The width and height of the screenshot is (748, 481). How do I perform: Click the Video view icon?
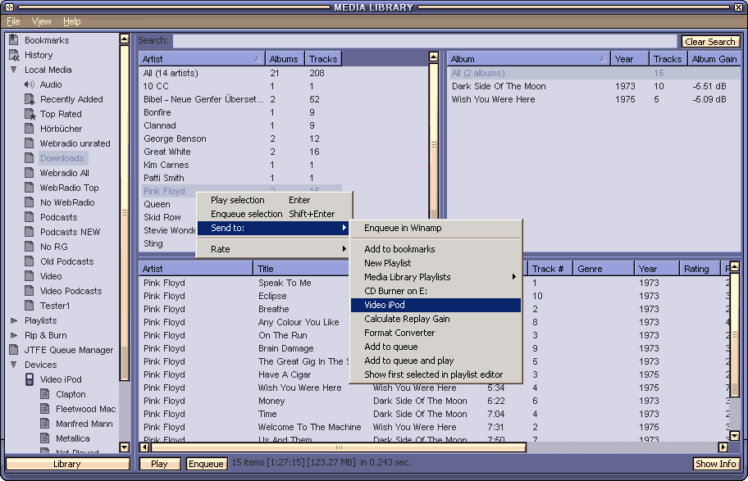click(x=29, y=276)
